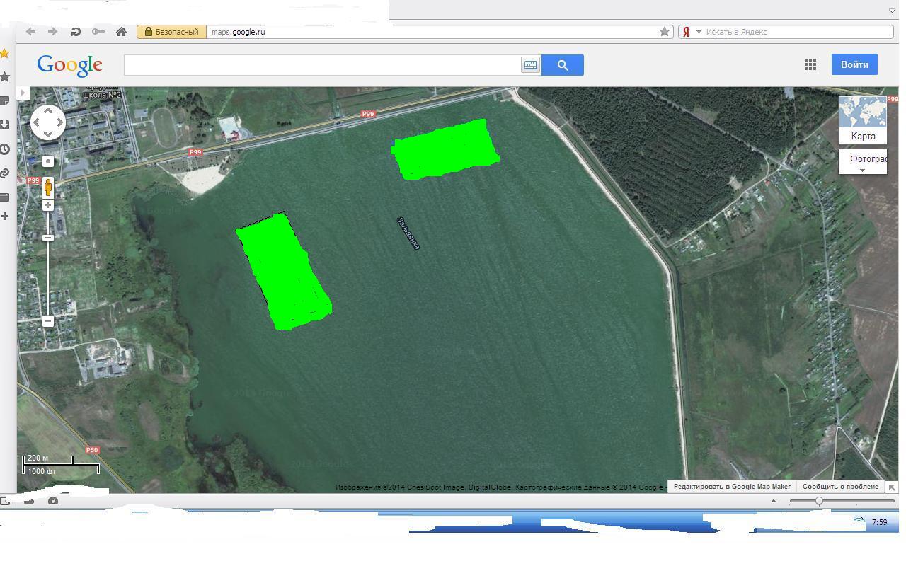Image resolution: width=906 pixels, height=566 pixels.
Task: Switch to the Карта map view
Action: (x=862, y=121)
